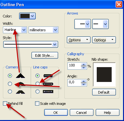The width and height of the screenshot is (124, 121).
Task: Confirm with the OK button
Action: click(x=56, y=113)
